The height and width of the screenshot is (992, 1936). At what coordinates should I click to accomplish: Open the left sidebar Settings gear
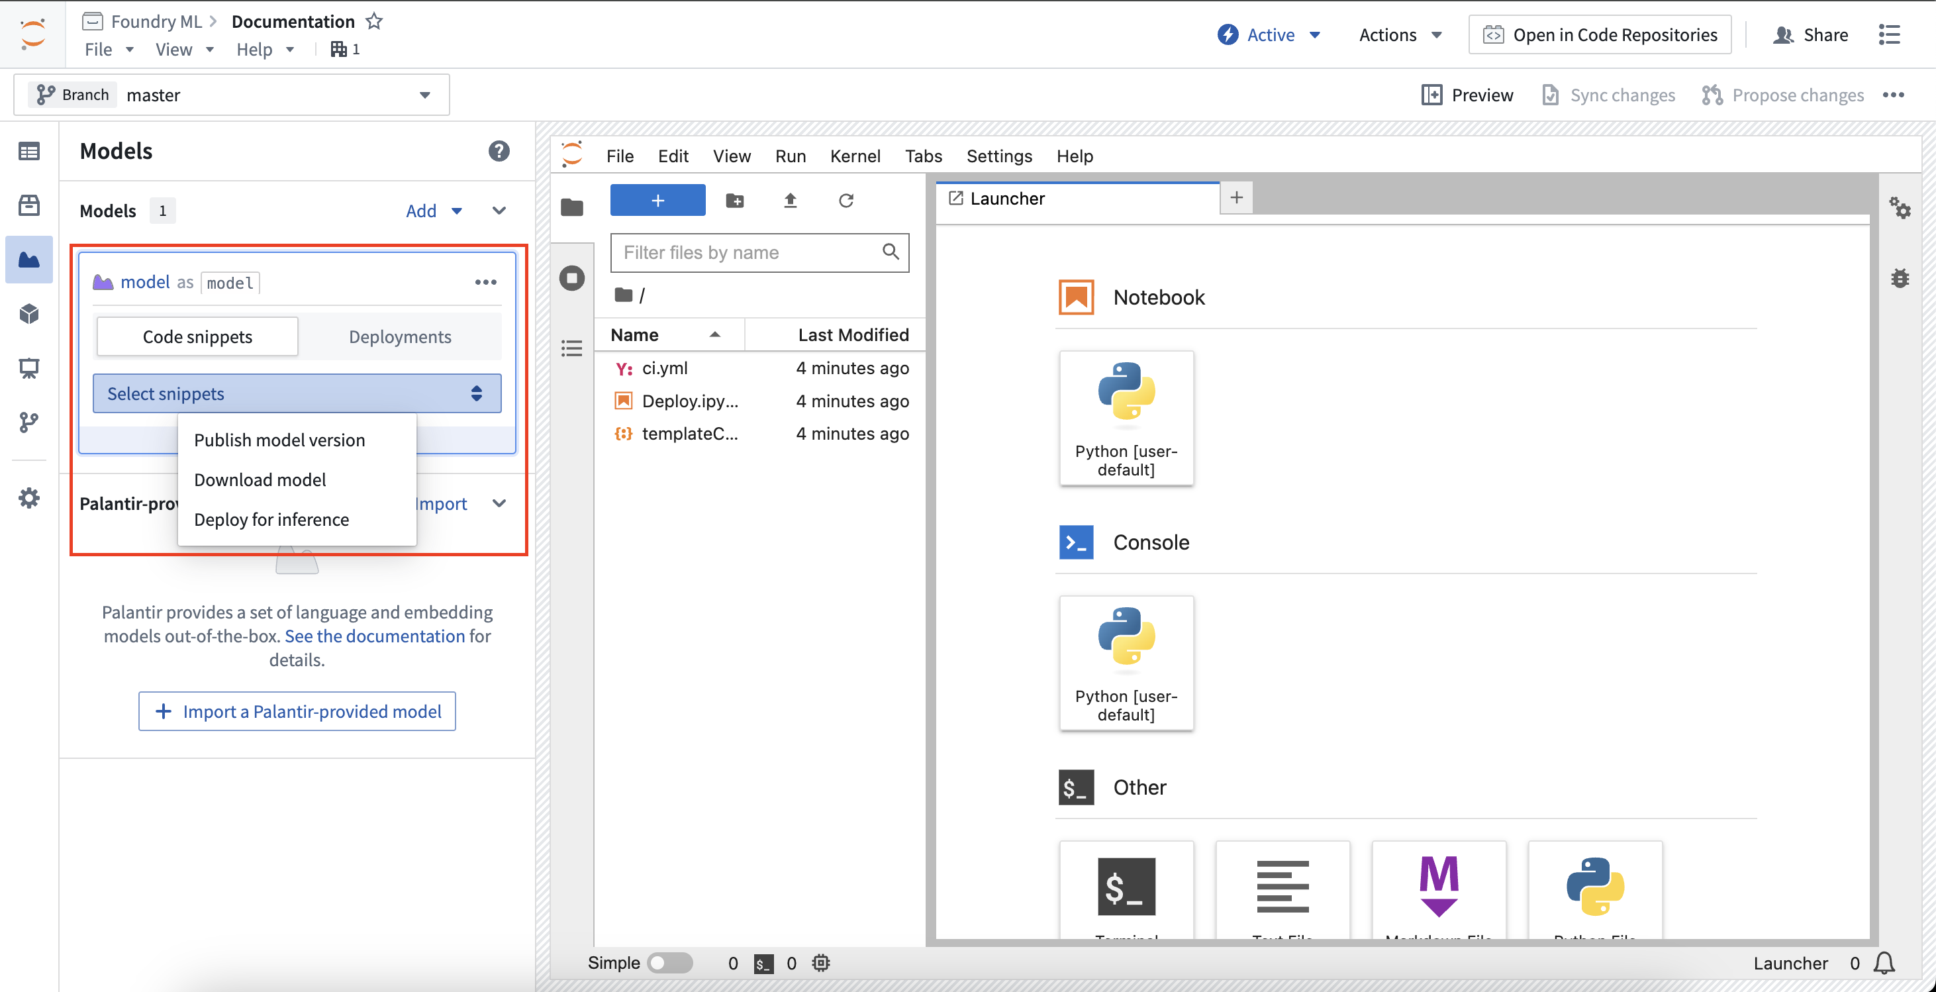pyautogui.click(x=28, y=498)
